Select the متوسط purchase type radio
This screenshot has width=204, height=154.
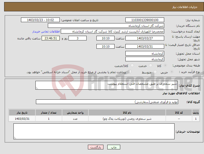(x=155, y=72)
